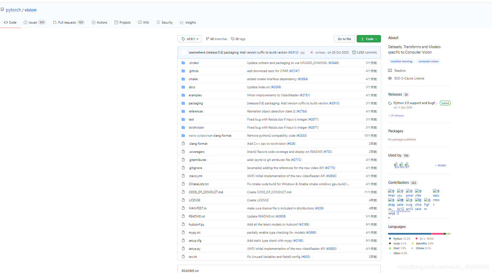Switch to the Code tab
This screenshot has height=273, width=492.
(10, 23)
